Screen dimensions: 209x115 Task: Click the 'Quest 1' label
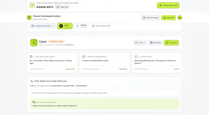pos(177,69)
